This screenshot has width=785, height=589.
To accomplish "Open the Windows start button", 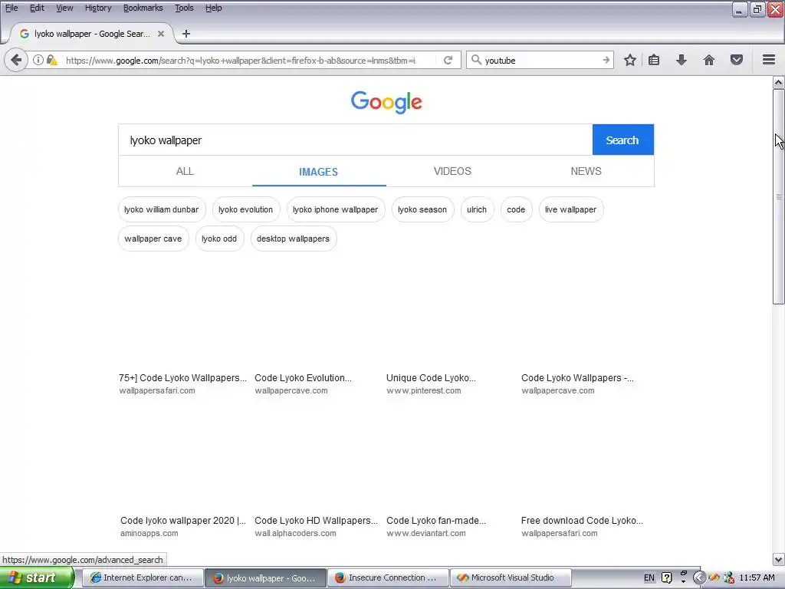I will 37,577.
